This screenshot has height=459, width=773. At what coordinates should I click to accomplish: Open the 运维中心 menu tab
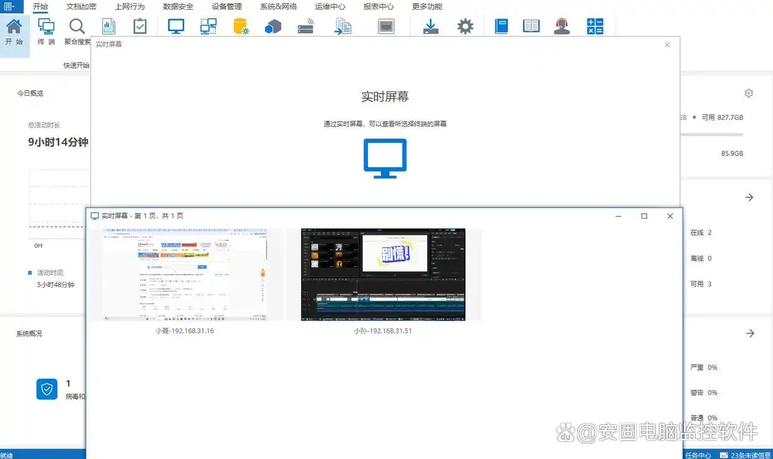click(x=330, y=7)
